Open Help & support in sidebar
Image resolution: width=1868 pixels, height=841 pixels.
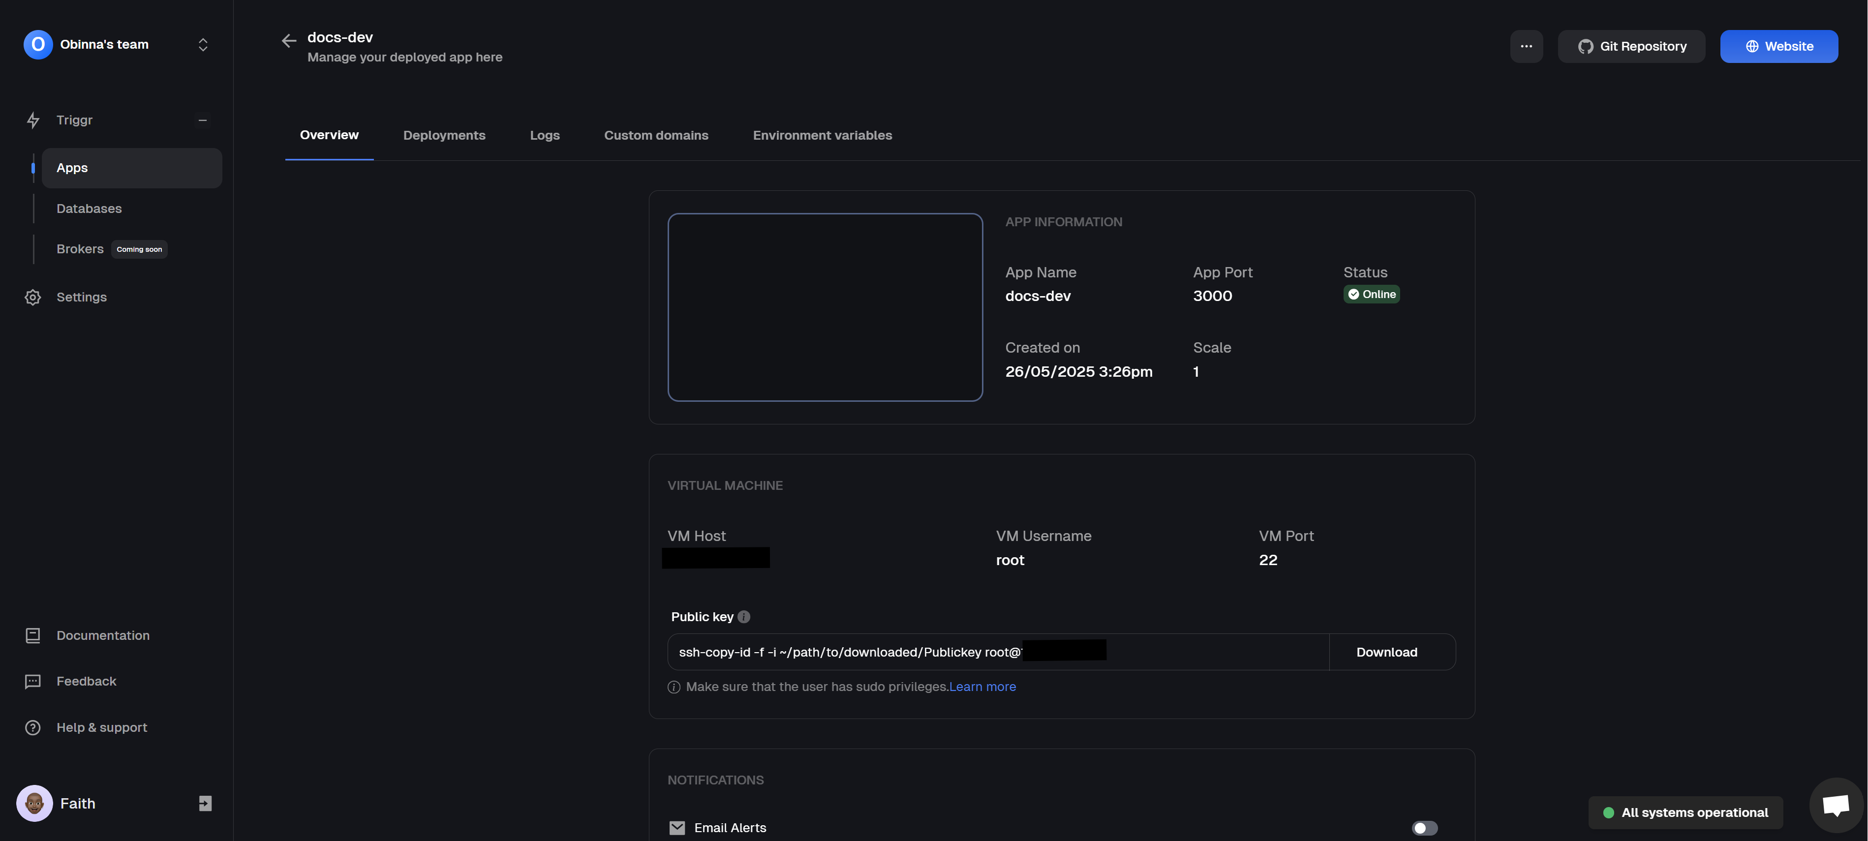point(101,727)
